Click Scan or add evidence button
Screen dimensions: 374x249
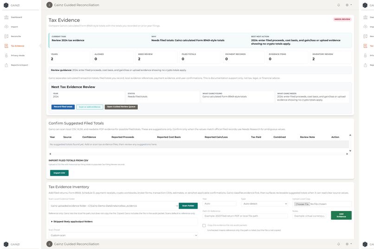click(x=90, y=107)
